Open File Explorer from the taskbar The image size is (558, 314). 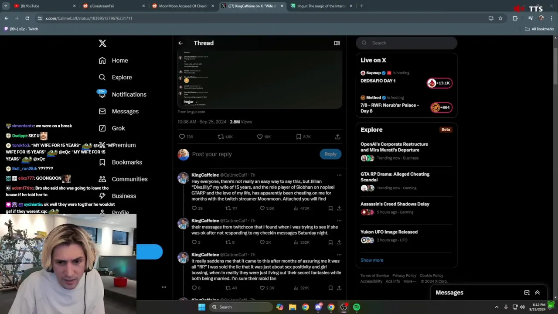(293, 307)
